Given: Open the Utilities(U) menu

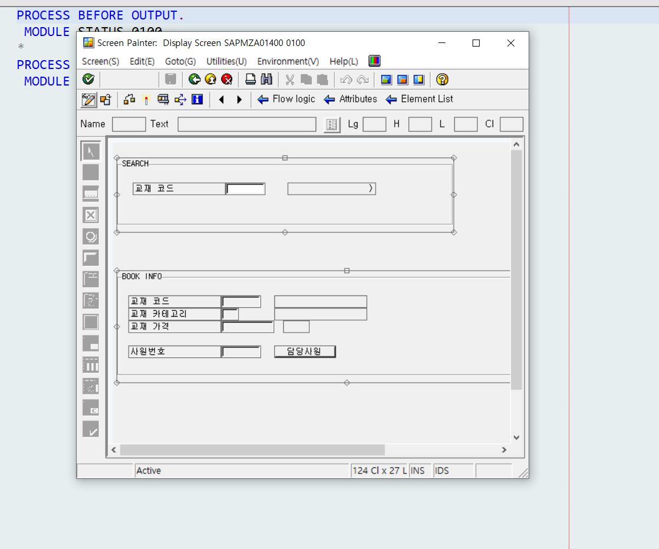Looking at the screenshot, I should tap(226, 61).
